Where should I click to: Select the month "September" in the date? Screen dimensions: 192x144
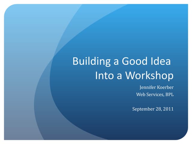point(143,109)
